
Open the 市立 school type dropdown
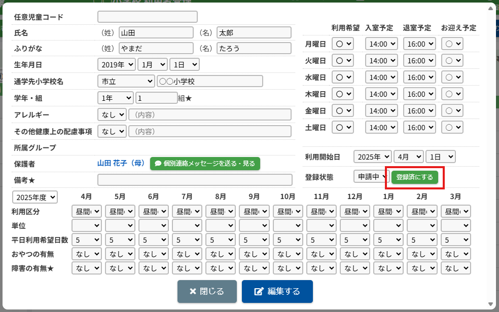[x=126, y=81]
